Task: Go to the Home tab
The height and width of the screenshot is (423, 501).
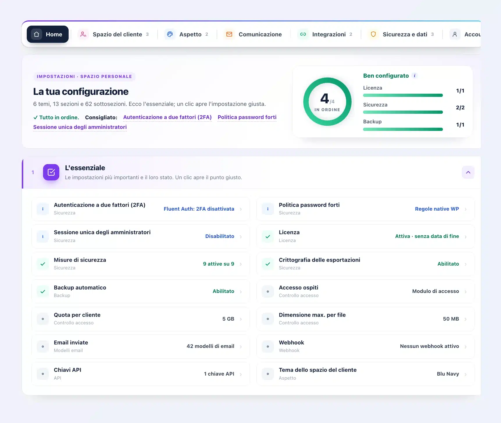Action: pos(48,34)
